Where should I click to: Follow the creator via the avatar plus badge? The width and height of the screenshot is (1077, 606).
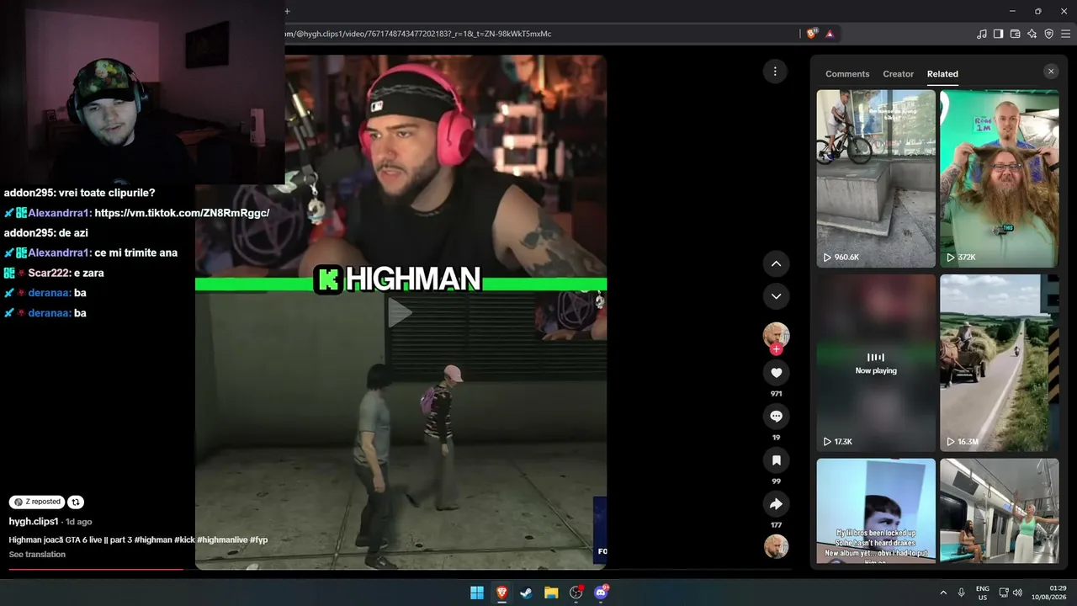(x=776, y=348)
